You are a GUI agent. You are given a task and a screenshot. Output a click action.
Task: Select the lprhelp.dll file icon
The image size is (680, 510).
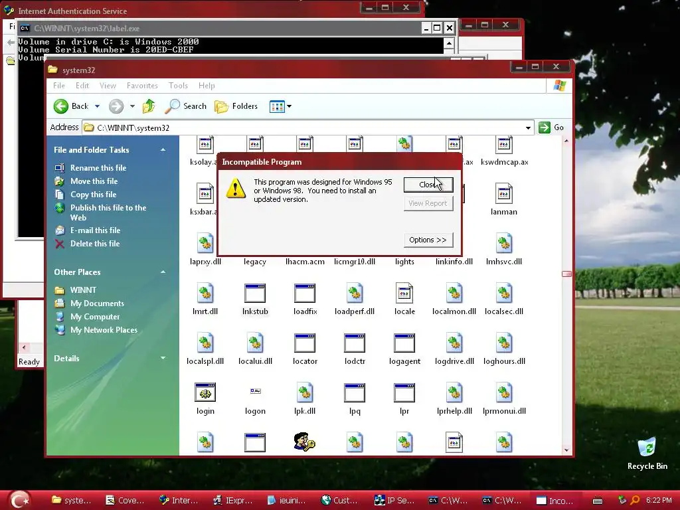click(454, 393)
